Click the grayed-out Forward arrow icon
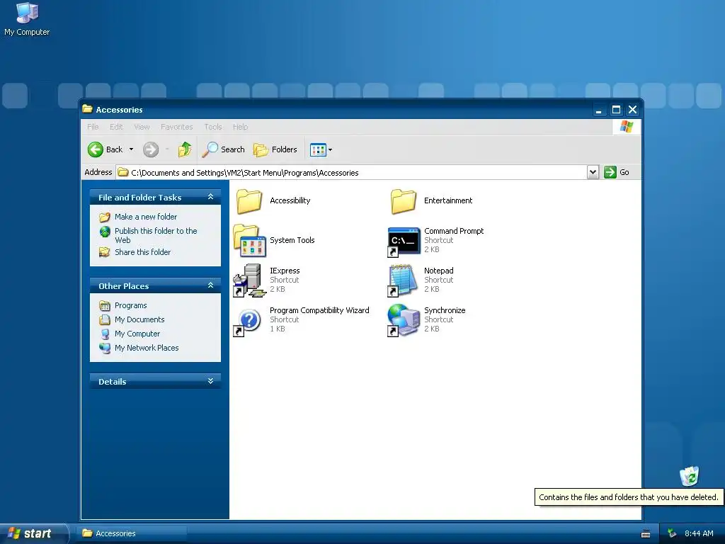This screenshot has height=544, width=725. click(151, 149)
